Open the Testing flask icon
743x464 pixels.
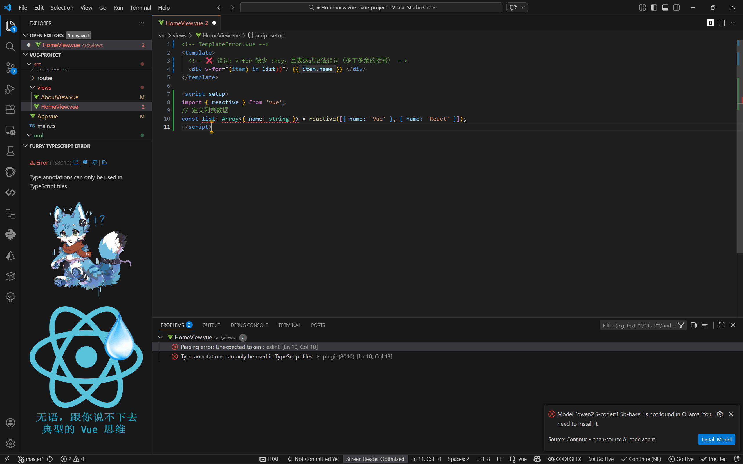click(x=10, y=151)
